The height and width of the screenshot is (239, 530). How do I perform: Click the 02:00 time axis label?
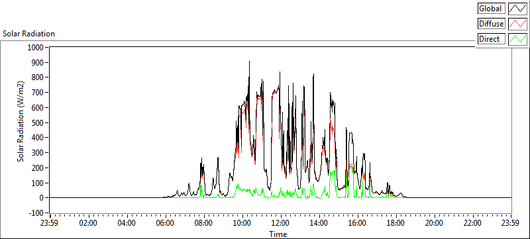[x=89, y=223]
